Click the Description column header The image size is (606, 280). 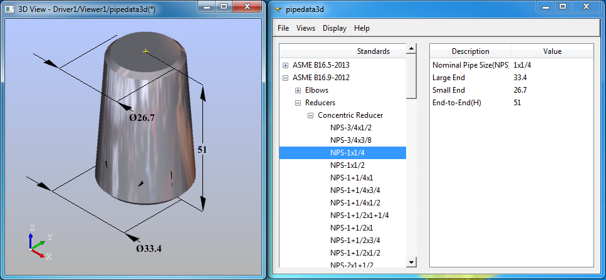click(x=470, y=51)
